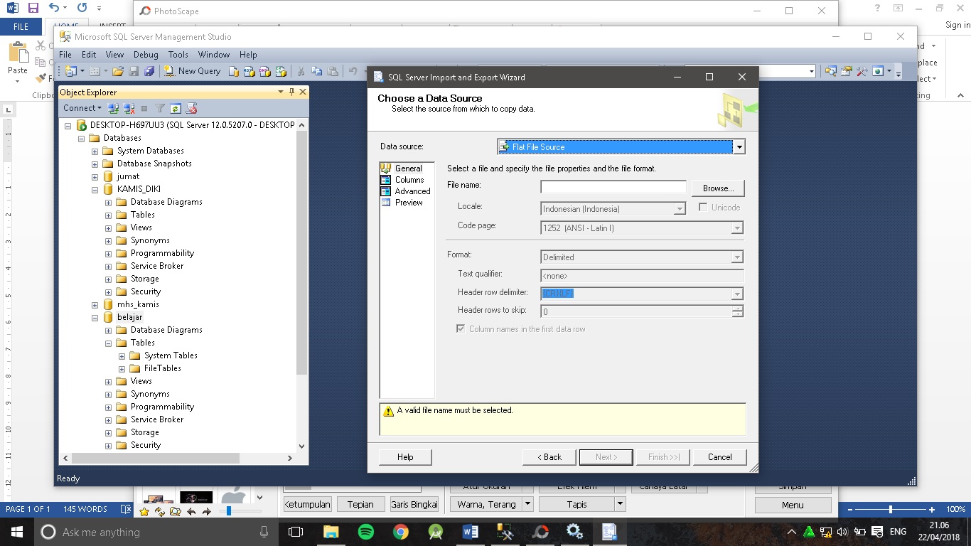This screenshot has width=971, height=546.
Task: Select the belajar database
Action: coord(129,317)
